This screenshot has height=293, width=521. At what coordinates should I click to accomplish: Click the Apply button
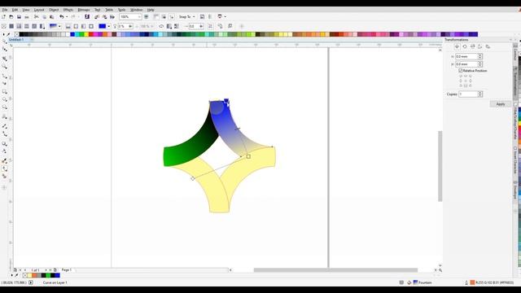(x=500, y=104)
